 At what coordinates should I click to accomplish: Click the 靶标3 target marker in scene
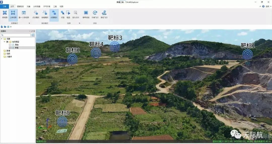[x=115, y=46]
